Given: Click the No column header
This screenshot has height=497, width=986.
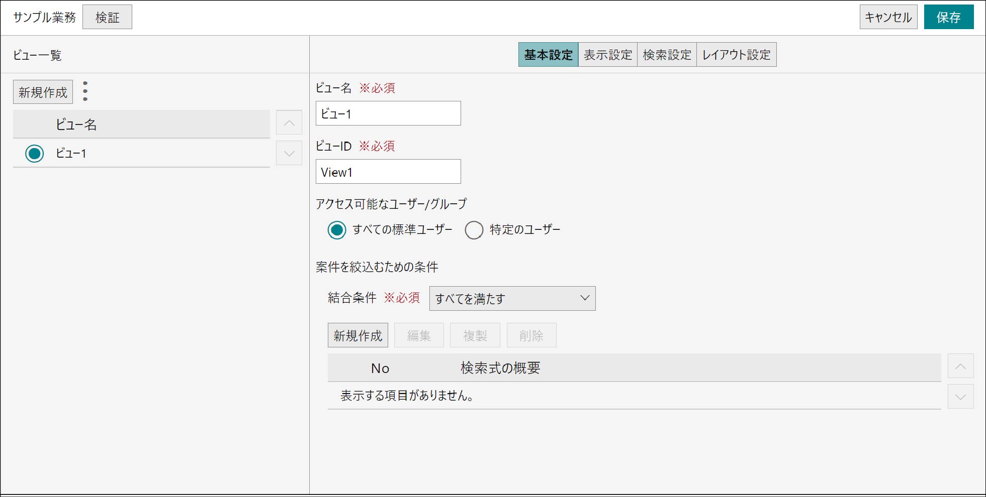Looking at the screenshot, I should click(380, 368).
